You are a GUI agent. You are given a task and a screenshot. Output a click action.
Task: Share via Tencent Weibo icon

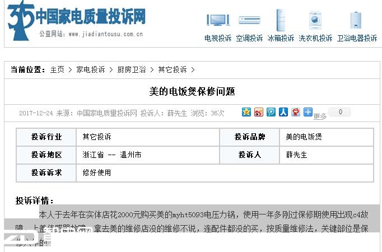point(271,112)
